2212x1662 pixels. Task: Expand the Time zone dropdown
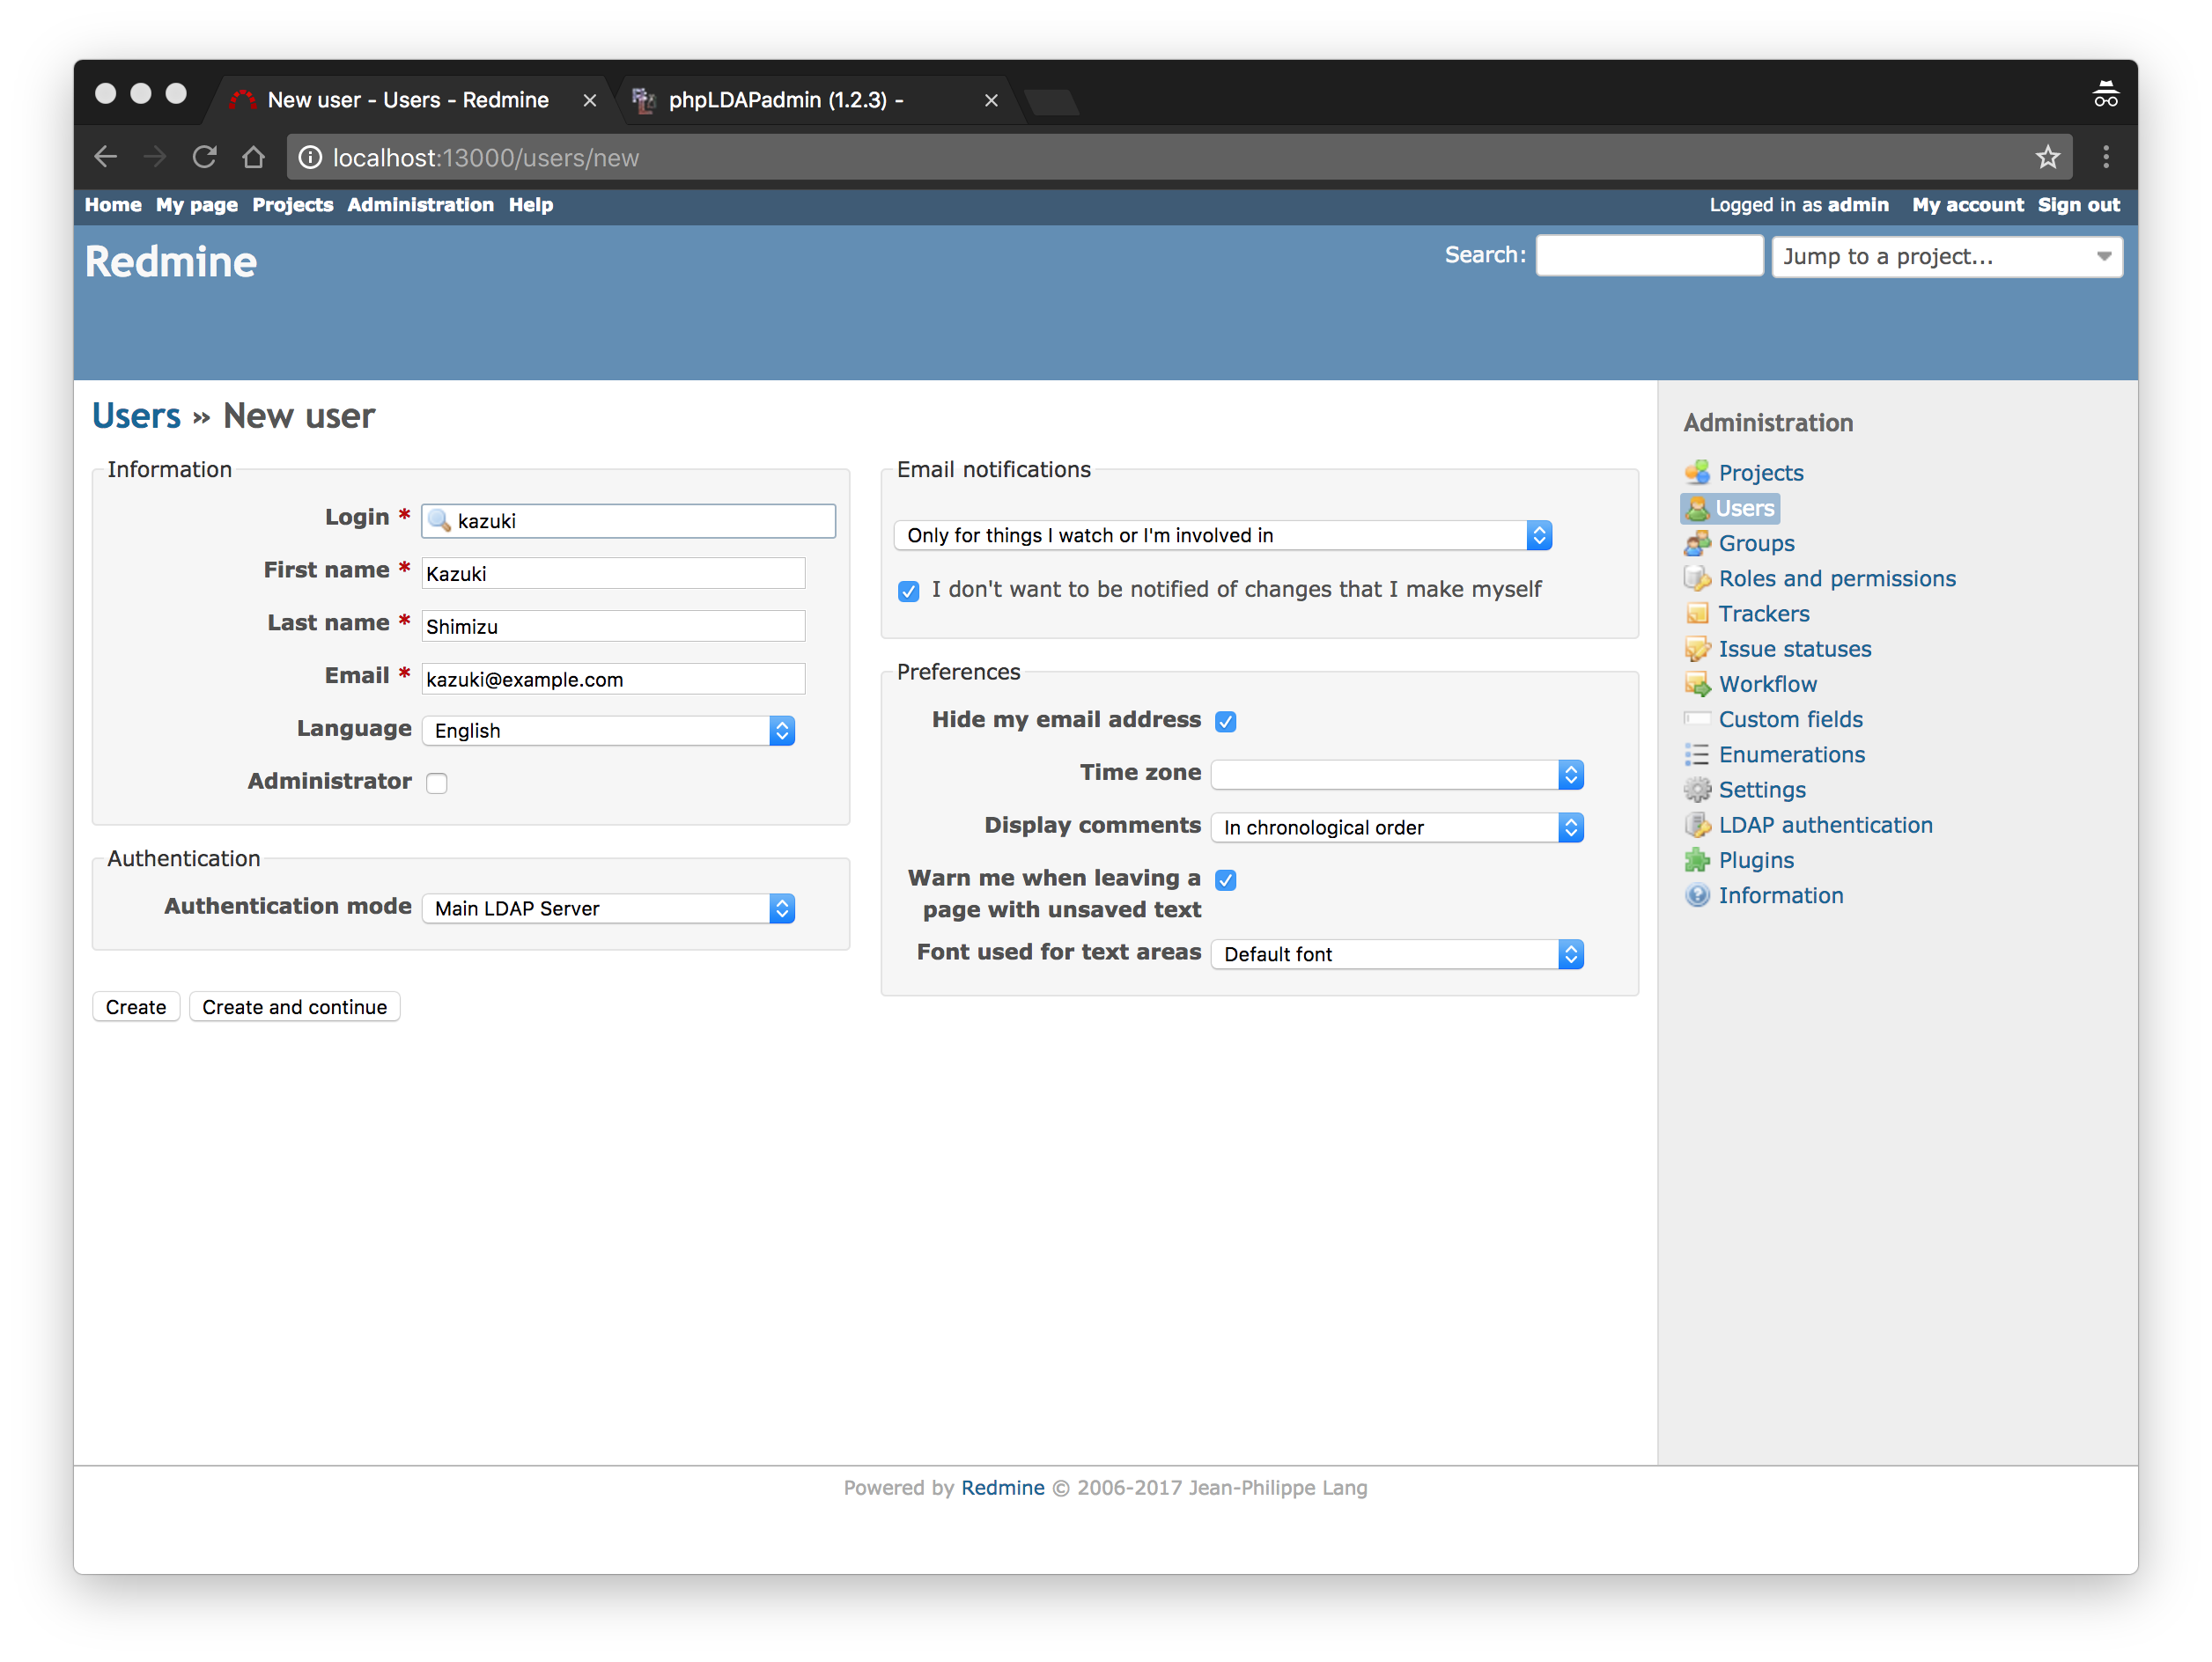click(x=1396, y=775)
